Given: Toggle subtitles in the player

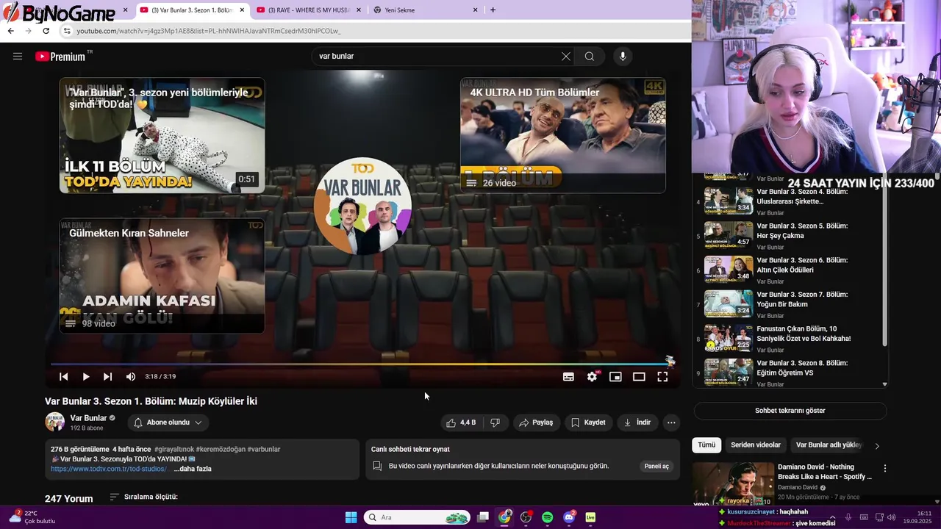Looking at the screenshot, I should pos(568,377).
